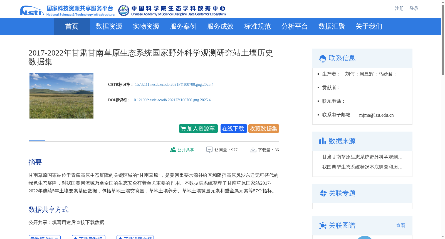Click the 关联专题 icon
This screenshot has height=239, width=445.
point(323,193)
